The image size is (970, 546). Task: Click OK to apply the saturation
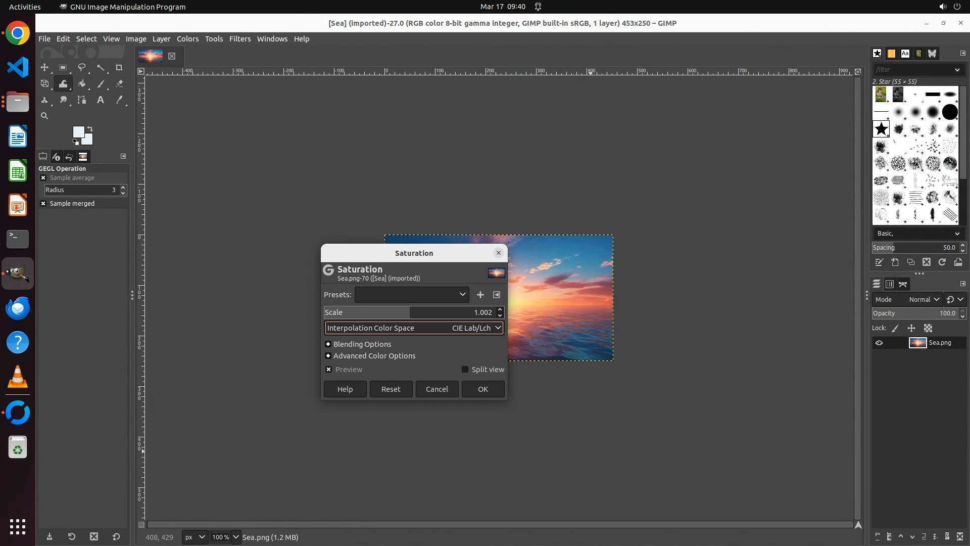pyautogui.click(x=482, y=389)
